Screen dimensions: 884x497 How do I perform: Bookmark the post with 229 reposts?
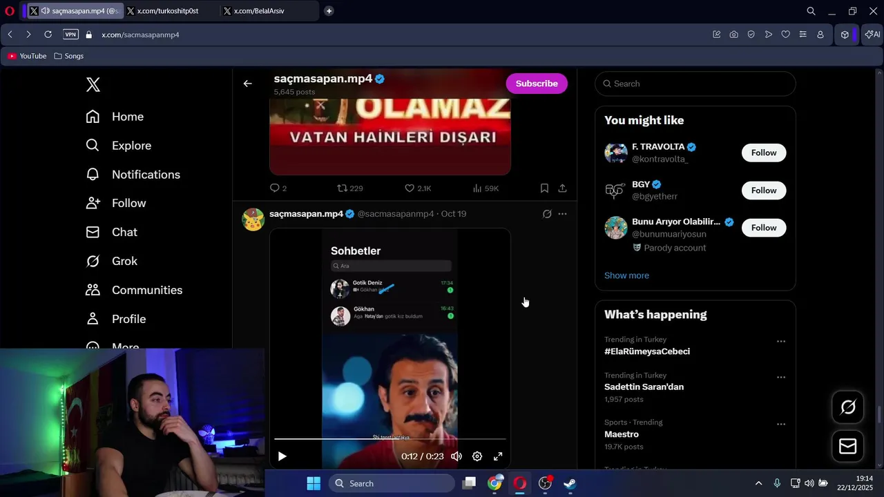pyautogui.click(x=544, y=188)
